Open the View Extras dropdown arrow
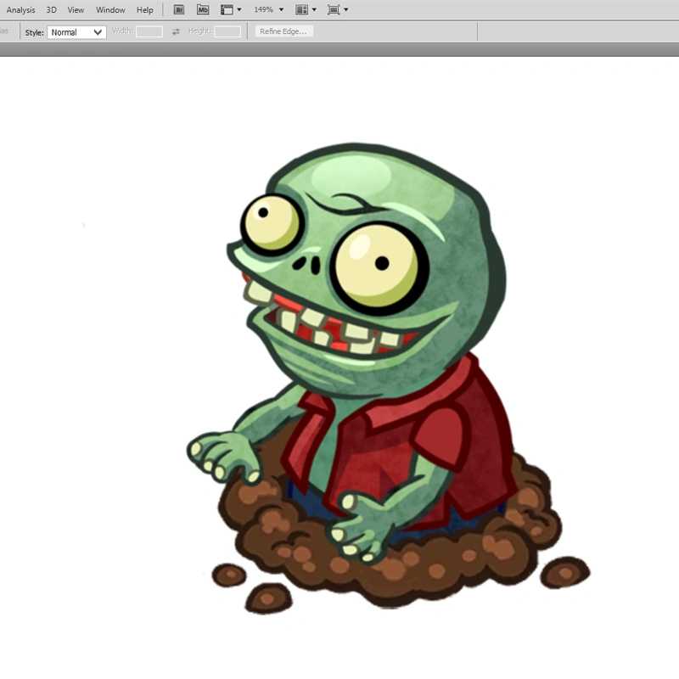The image size is (679, 679). (238, 9)
